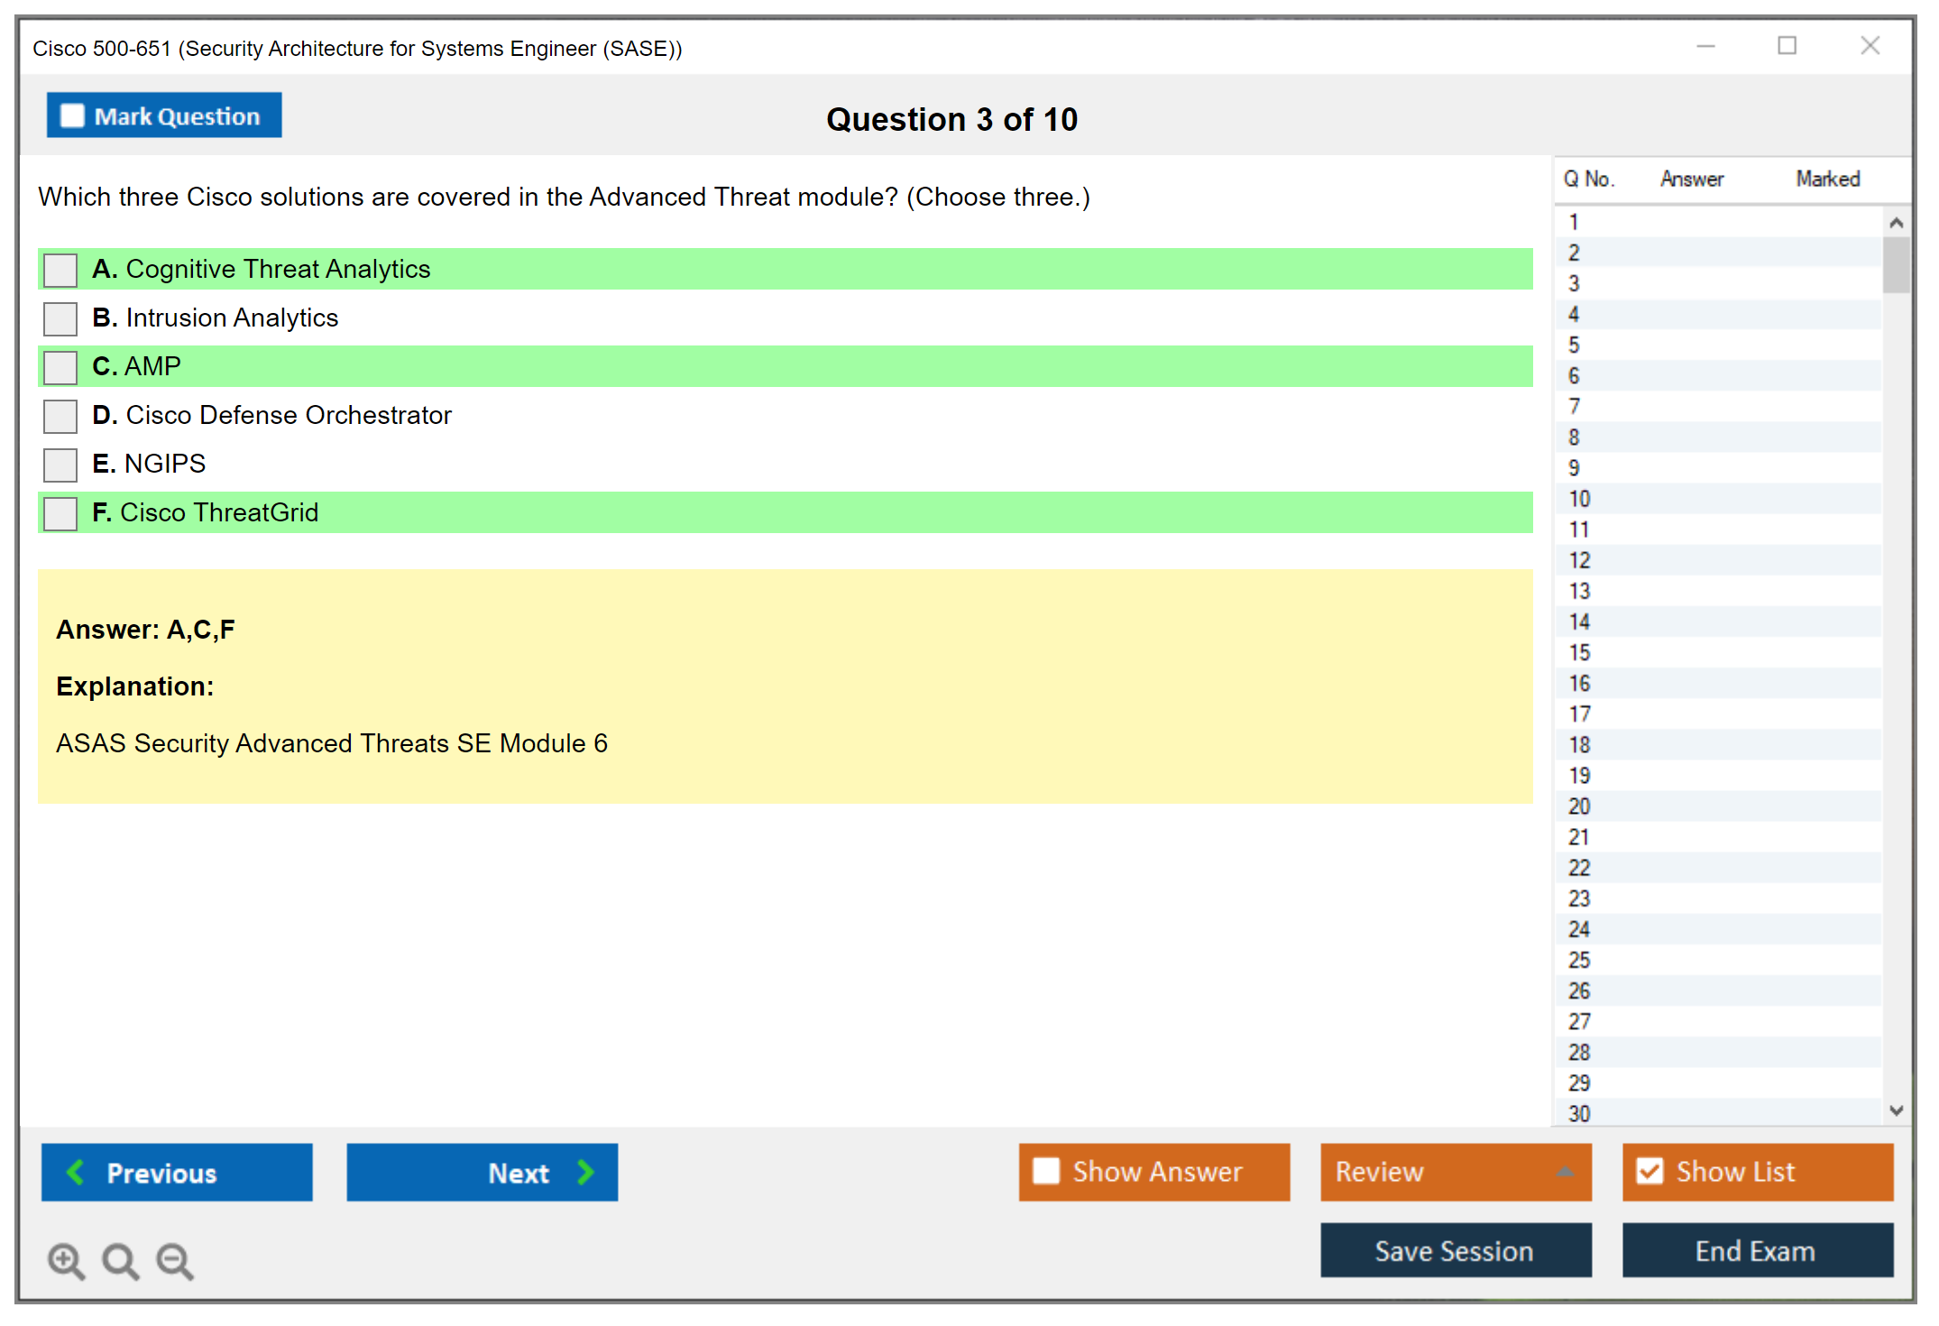Select question 10 in the list
This screenshot has height=1326, width=1939.
[1579, 499]
